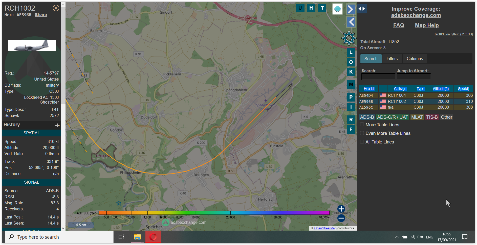Click the T map button
The image size is (477, 245).
coord(322,8)
